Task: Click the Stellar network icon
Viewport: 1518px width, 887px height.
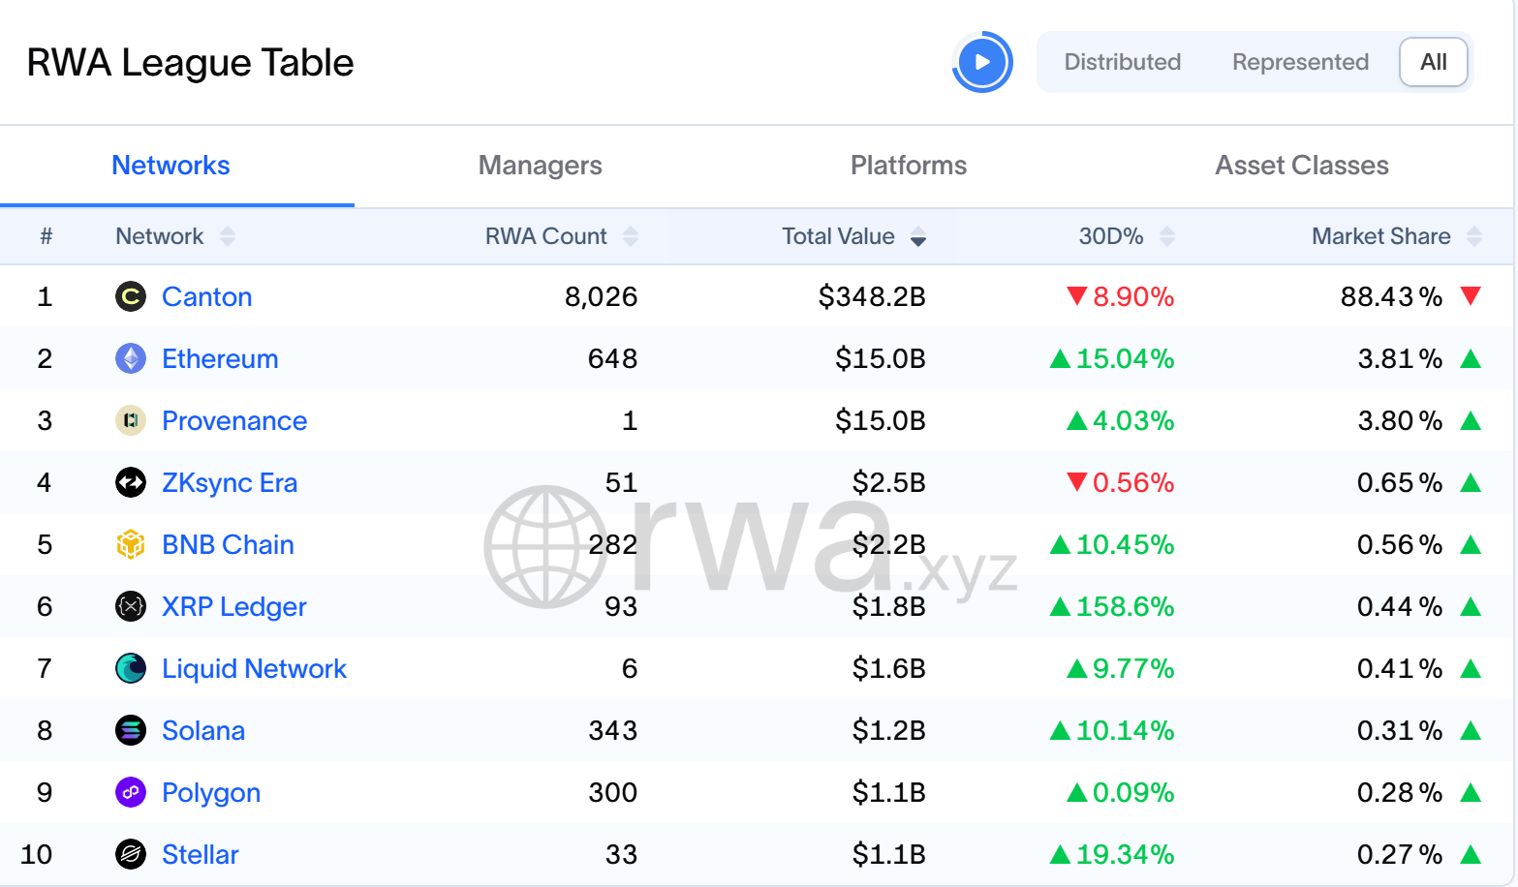Action: (131, 854)
